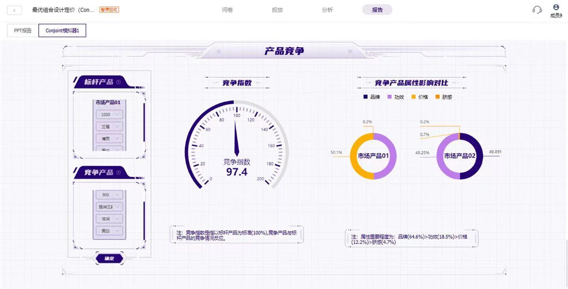Open the customer service headset icon
The image size is (568, 289).
[537, 10]
